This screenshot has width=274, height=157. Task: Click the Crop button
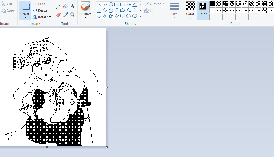click(39, 4)
